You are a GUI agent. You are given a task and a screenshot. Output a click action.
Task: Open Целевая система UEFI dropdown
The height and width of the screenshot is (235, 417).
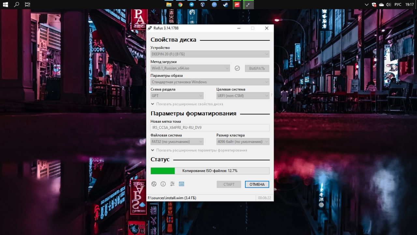pos(243,96)
